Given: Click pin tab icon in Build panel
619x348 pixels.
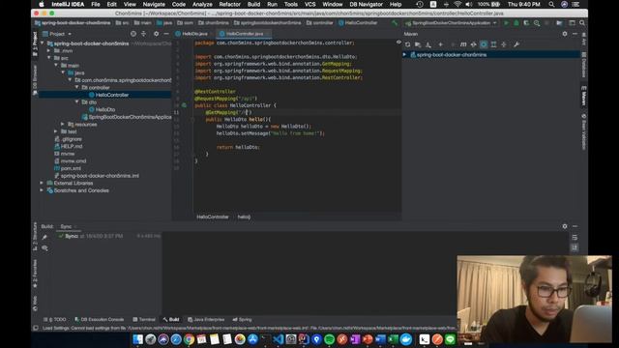Looking at the screenshot, I should (44, 237).
